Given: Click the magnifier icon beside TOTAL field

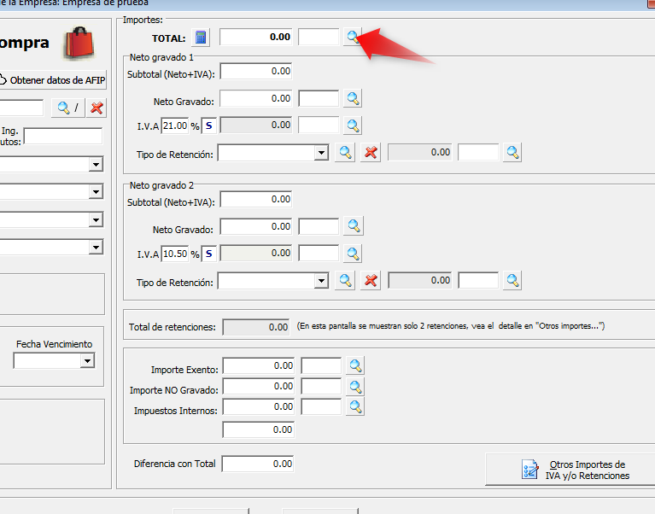Looking at the screenshot, I should tap(353, 37).
